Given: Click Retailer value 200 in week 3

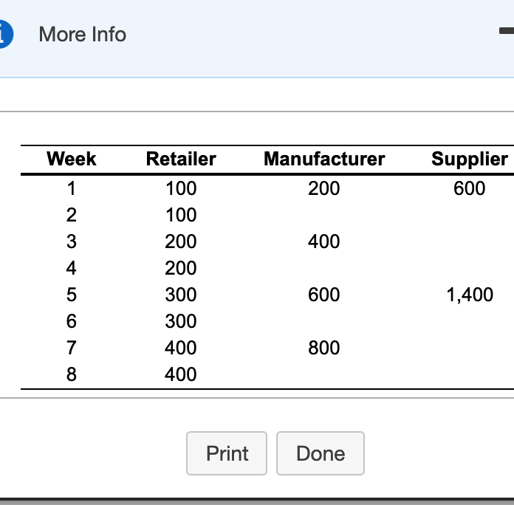Looking at the screenshot, I should click(x=181, y=241).
